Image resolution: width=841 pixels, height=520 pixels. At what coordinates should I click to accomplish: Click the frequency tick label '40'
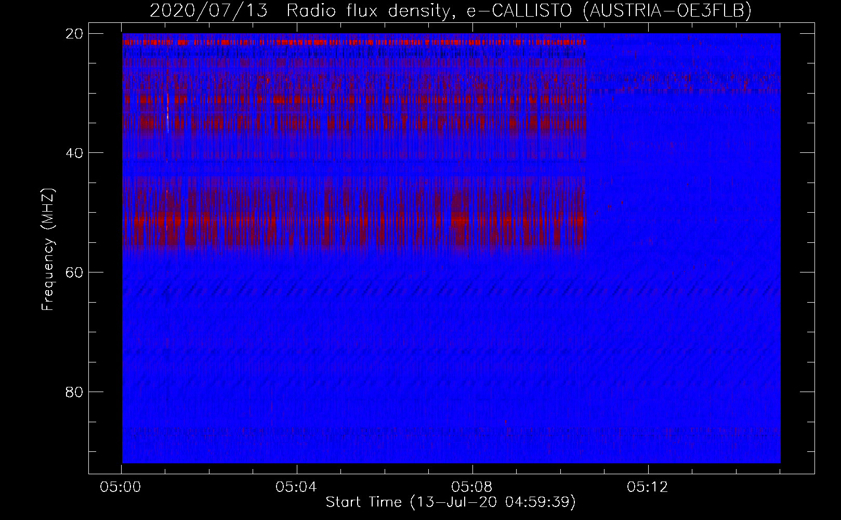[75, 153]
